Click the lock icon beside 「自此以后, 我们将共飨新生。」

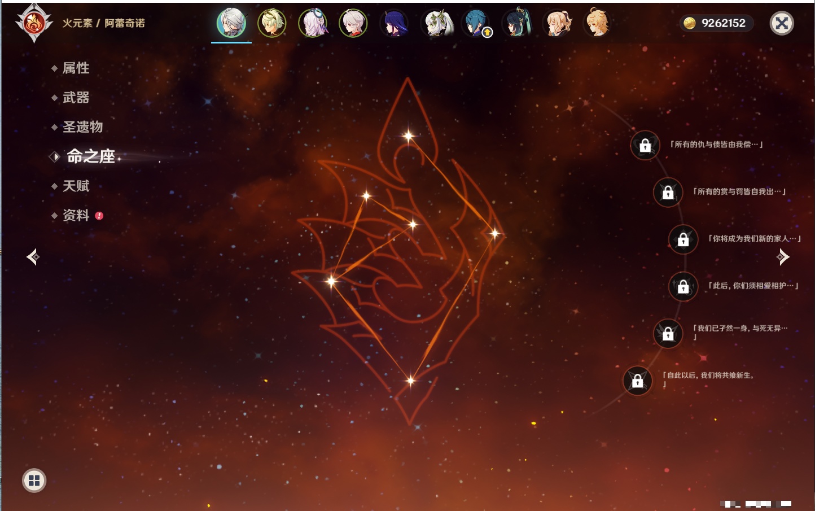tap(638, 381)
